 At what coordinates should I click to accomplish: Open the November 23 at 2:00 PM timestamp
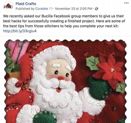74,9
